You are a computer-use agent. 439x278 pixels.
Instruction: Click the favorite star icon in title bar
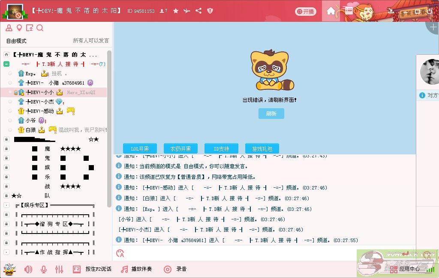tap(176, 11)
